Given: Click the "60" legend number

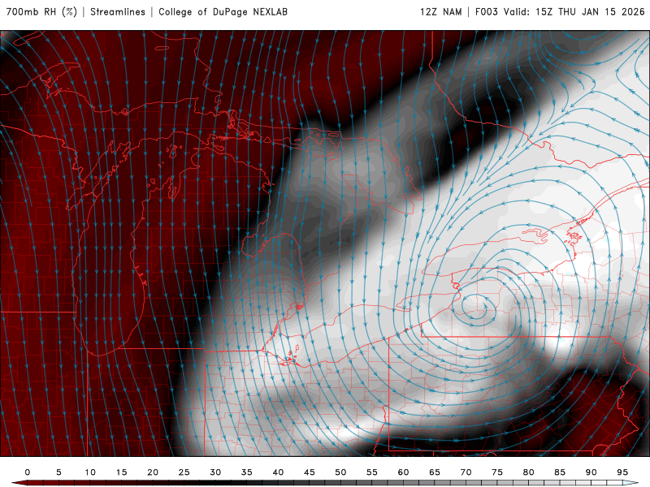Looking at the screenshot, I should coord(403,472).
